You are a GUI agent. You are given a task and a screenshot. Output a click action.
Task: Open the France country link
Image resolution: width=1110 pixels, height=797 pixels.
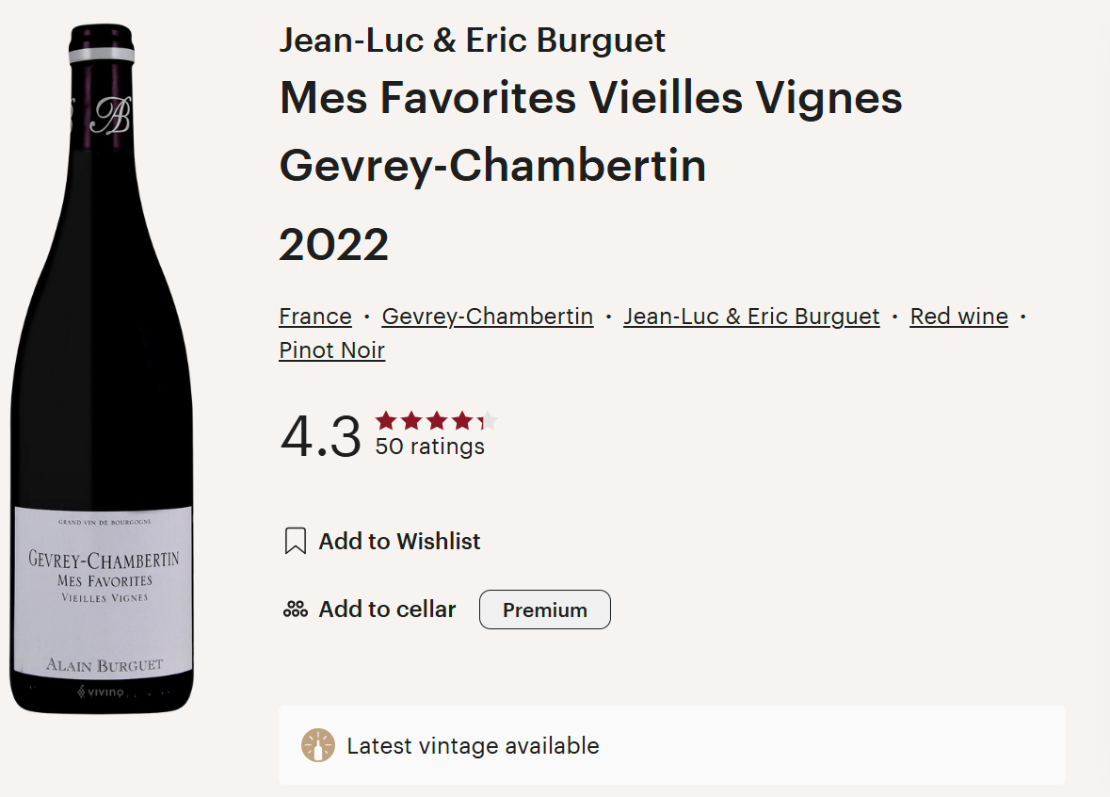pos(315,317)
